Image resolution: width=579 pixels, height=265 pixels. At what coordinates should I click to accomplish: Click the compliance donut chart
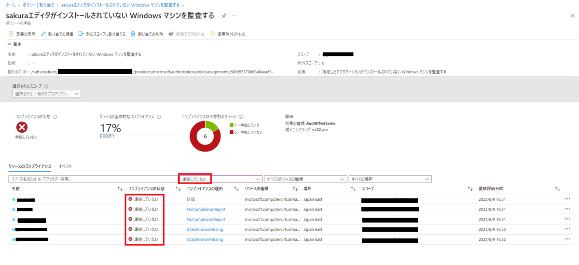[205, 137]
